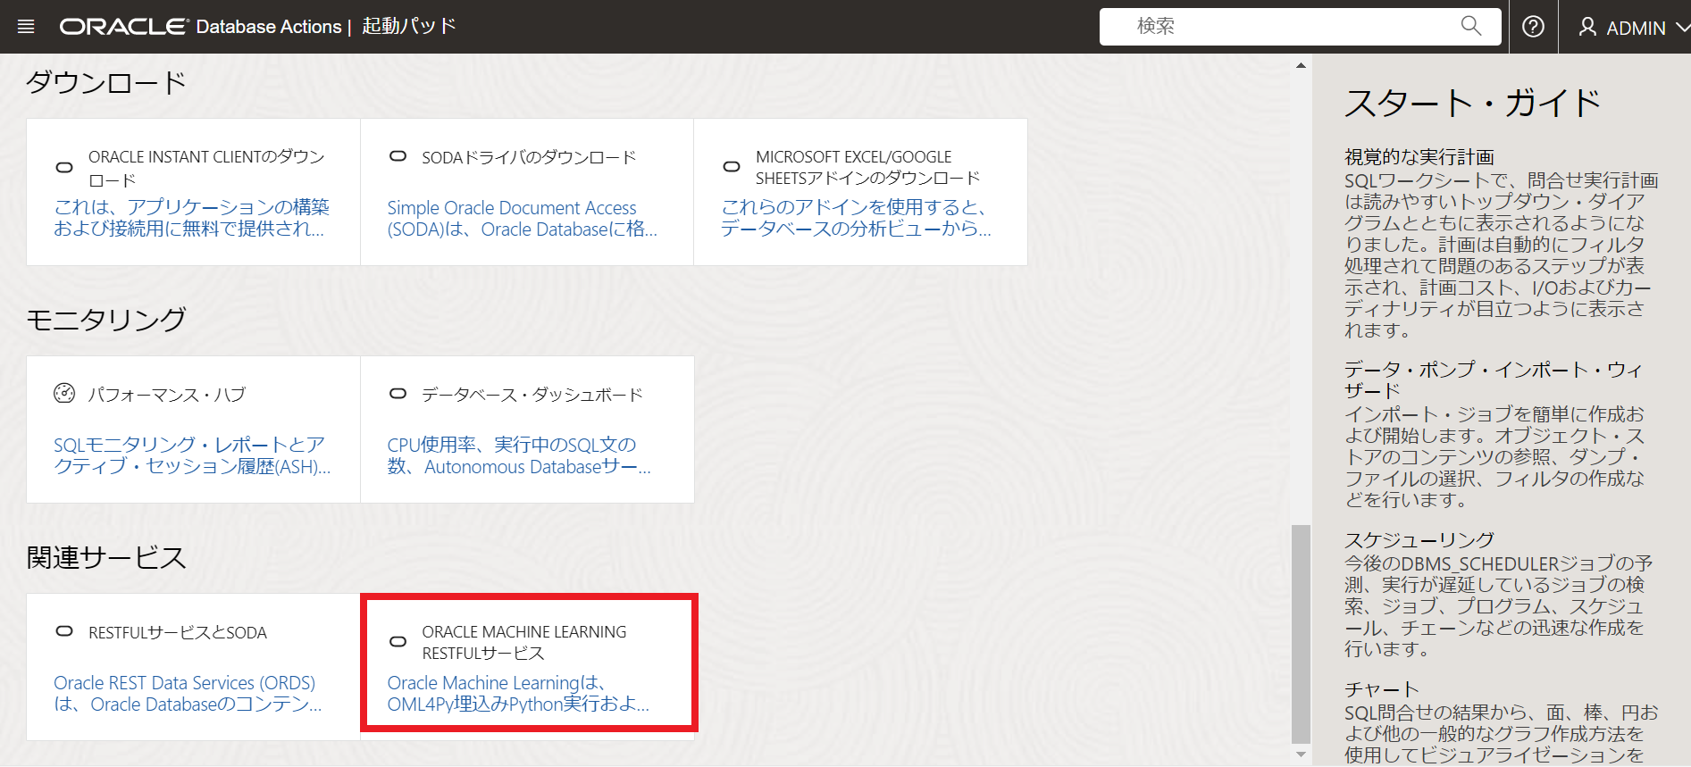Click the SODAドライバのダウンロード card icon

[398, 156]
